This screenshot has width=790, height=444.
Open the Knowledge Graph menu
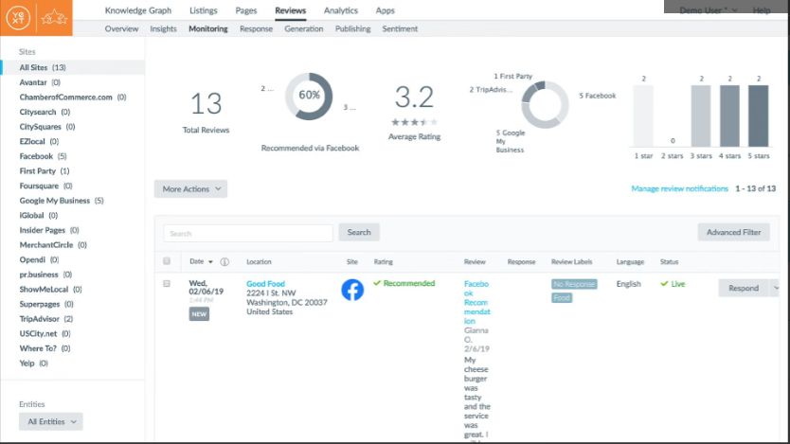(138, 10)
